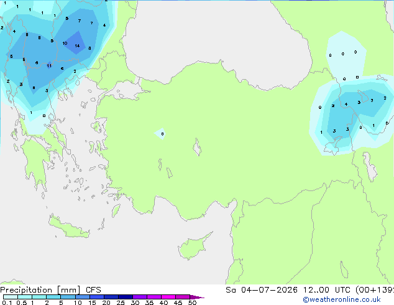394x305 pixels.
Task: Pick the 10–15 mm legend color swatch
Action: point(83,297)
